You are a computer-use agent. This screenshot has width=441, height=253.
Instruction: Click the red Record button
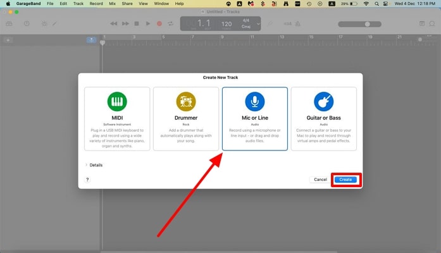click(159, 23)
